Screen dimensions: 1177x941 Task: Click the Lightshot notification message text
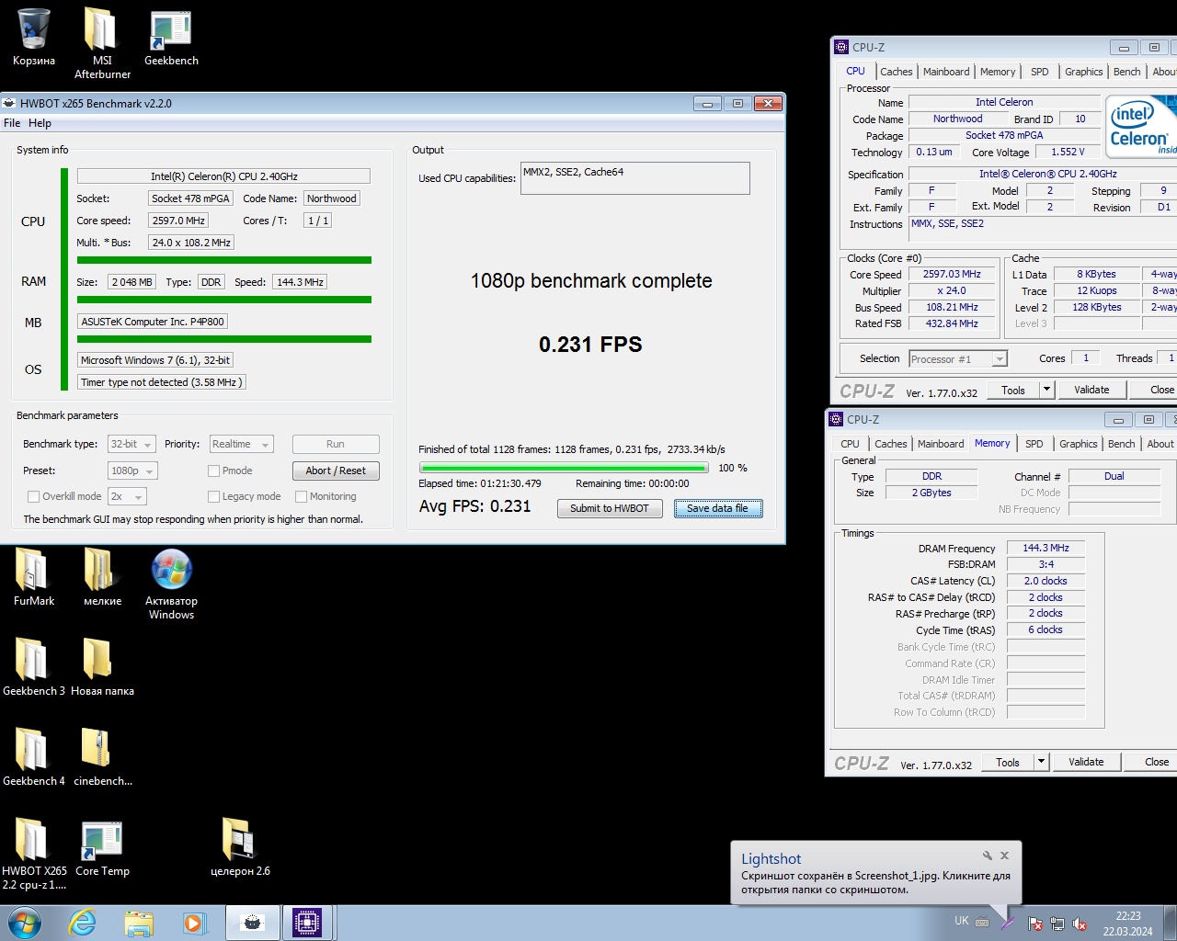875,883
